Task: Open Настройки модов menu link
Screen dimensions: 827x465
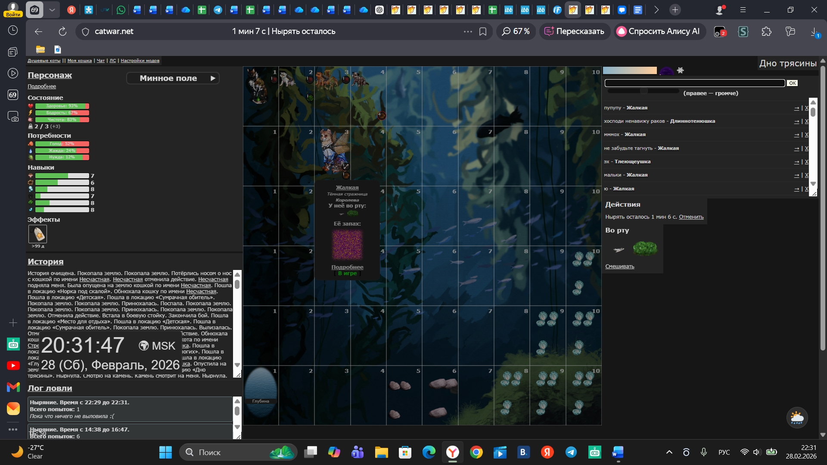Action: [140, 61]
